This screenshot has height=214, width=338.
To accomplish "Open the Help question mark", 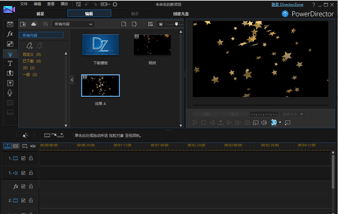I will (x=314, y=5).
